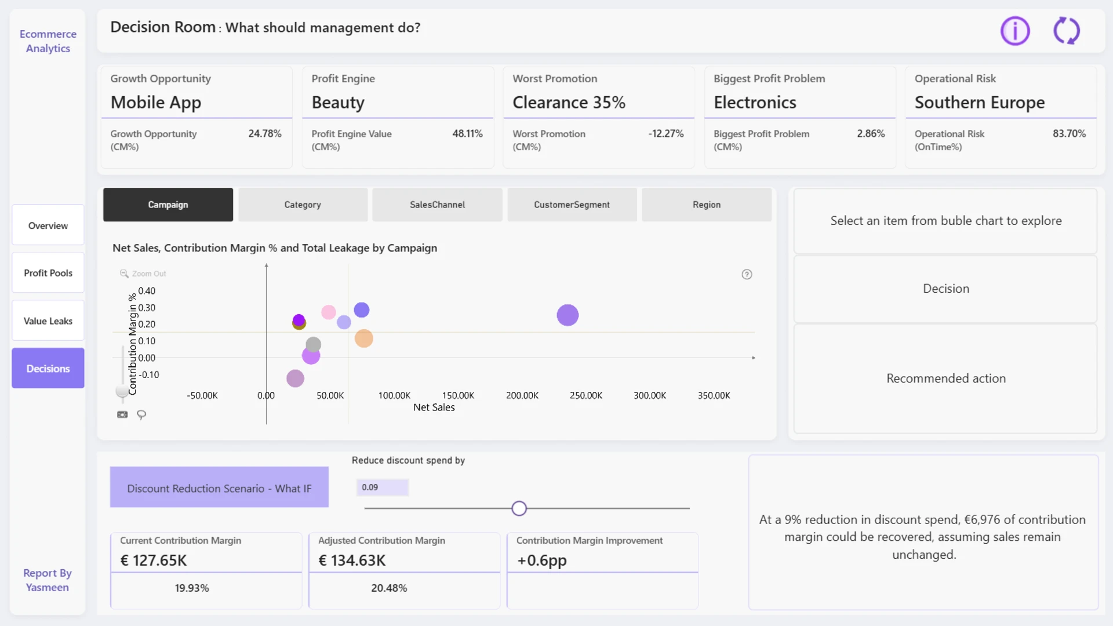Click the Ecommerce Analytics title in the sidebar
Image resolution: width=1113 pixels, height=626 pixels.
(x=48, y=41)
